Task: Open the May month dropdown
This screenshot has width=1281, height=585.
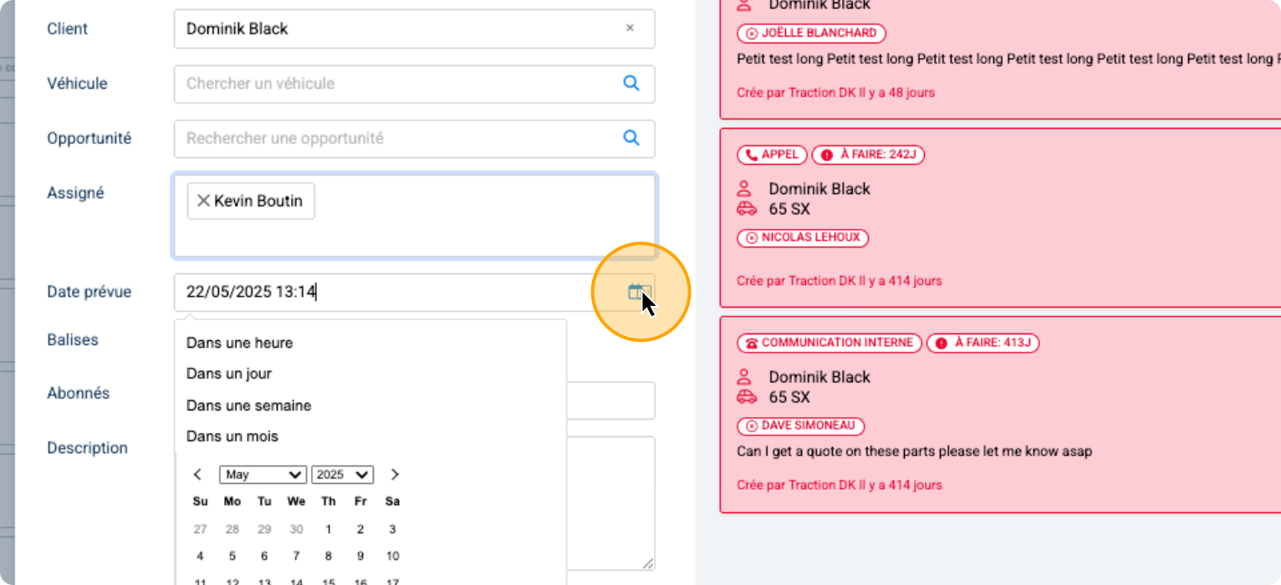Action: tap(262, 475)
